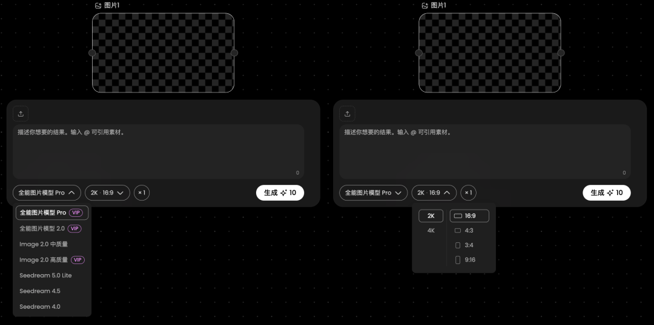Select the left 图片1 image placeholder
654x325 pixels.
(x=163, y=53)
